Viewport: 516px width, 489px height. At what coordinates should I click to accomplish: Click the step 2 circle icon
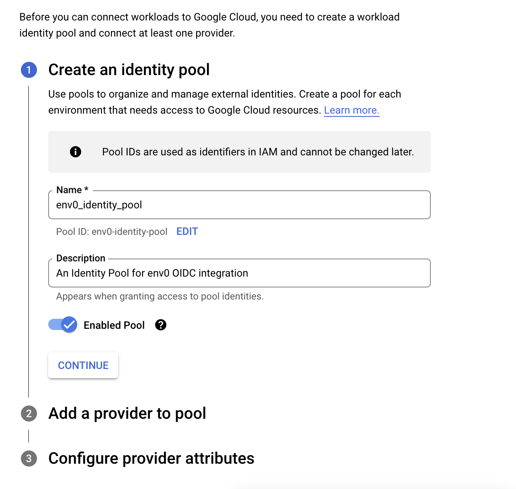point(29,414)
